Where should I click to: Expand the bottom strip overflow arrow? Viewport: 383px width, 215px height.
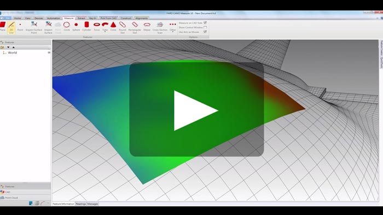48,203
